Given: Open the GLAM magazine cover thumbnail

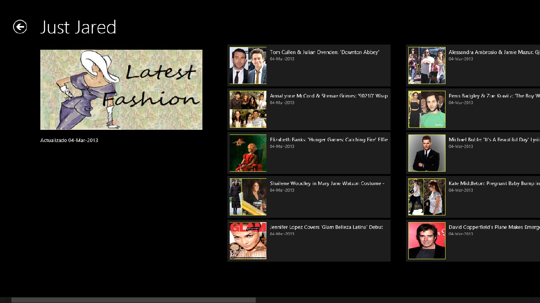Looking at the screenshot, I should [248, 241].
